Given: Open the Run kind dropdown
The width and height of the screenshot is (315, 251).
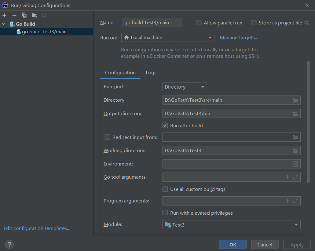Looking at the screenshot, I should click(185, 87).
